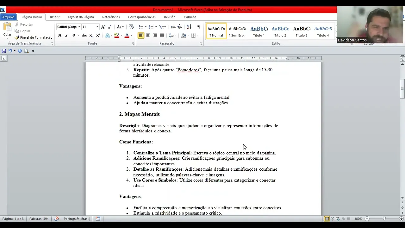Open the Aa change case dropdown
This screenshot has height=228, width=405.
(x=120, y=27)
